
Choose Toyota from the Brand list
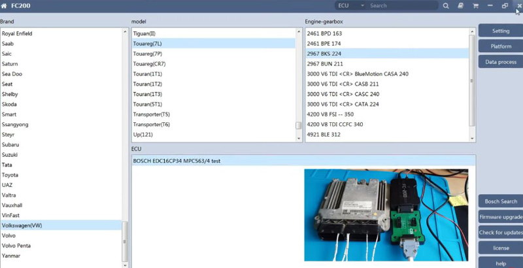coord(10,175)
